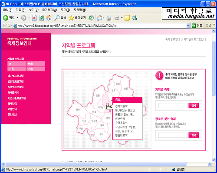Select 도봉 district on the map
This screenshot has height=173, width=217.
118,84
